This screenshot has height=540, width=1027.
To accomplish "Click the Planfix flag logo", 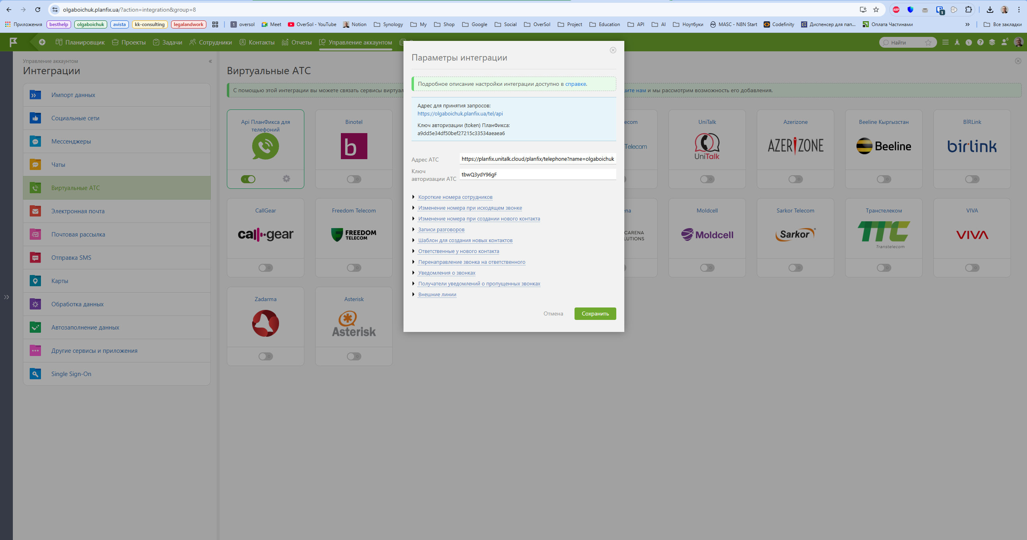I will [x=13, y=42].
